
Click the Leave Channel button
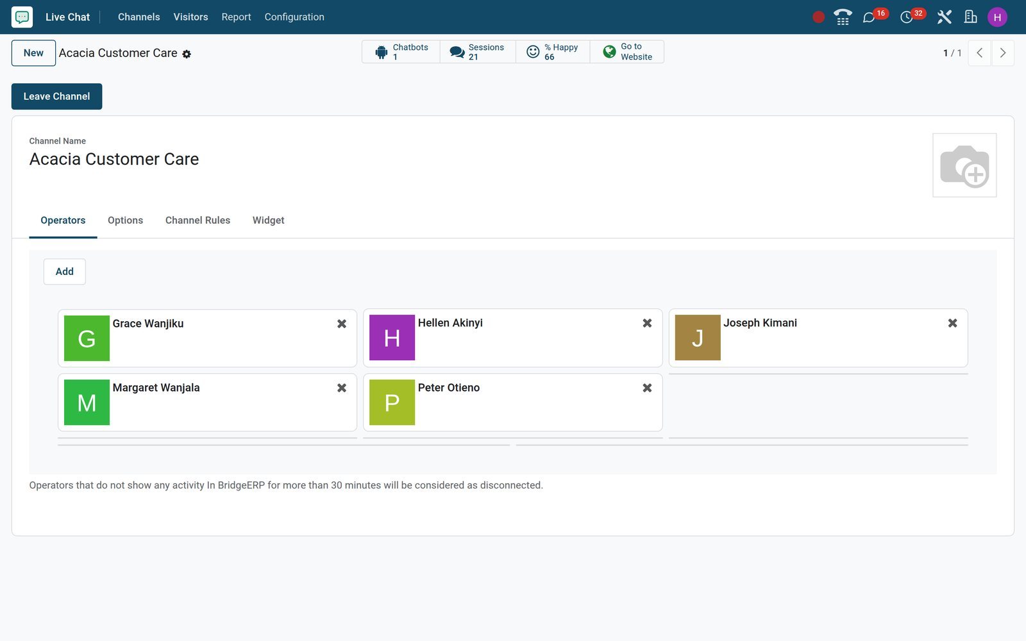56,96
